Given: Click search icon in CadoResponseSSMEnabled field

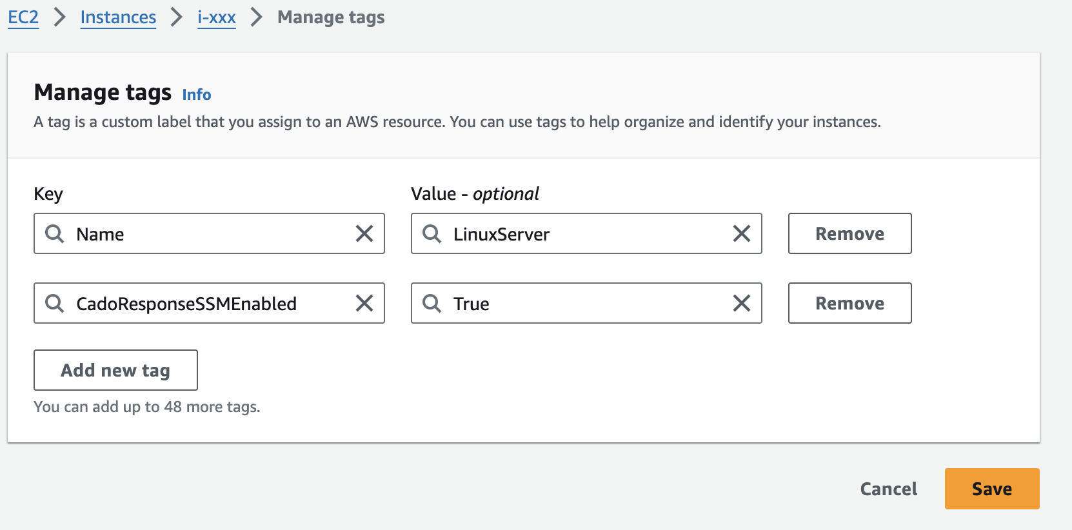Looking at the screenshot, I should pyautogui.click(x=55, y=303).
